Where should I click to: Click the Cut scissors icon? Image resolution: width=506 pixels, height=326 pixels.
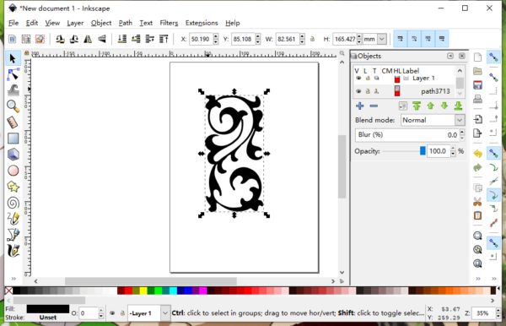pyautogui.click(x=477, y=202)
